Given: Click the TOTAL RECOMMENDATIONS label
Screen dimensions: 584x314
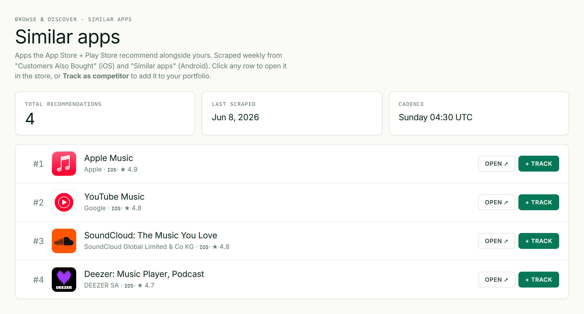Looking at the screenshot, I should [63, 104].
